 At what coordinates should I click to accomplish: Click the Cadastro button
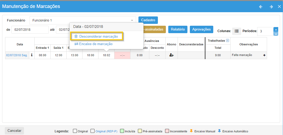coord(148,20)
